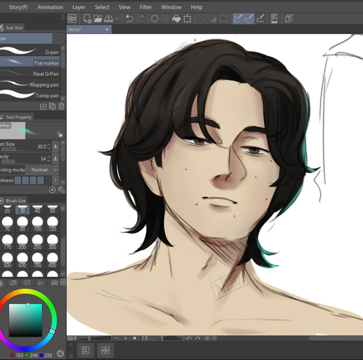
Task: Toggle Snap to Grid
Action: (260, 18)
